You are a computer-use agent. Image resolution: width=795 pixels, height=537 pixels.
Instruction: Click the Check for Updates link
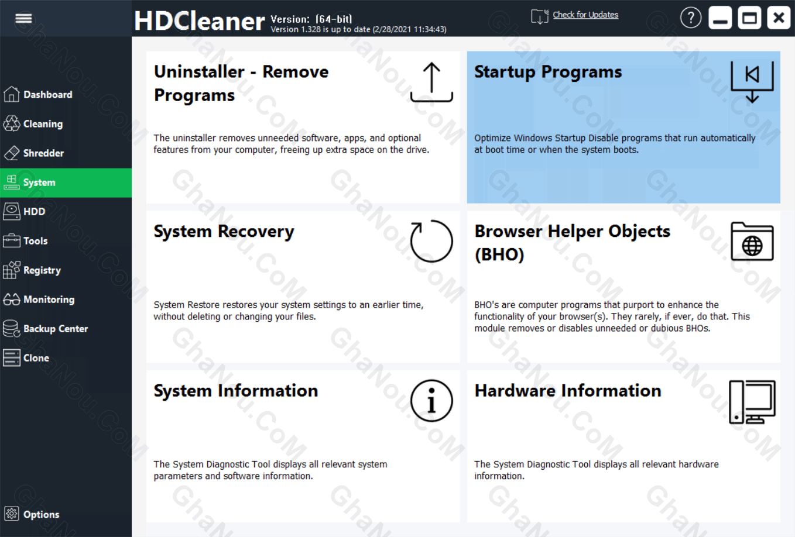(585, 15)
